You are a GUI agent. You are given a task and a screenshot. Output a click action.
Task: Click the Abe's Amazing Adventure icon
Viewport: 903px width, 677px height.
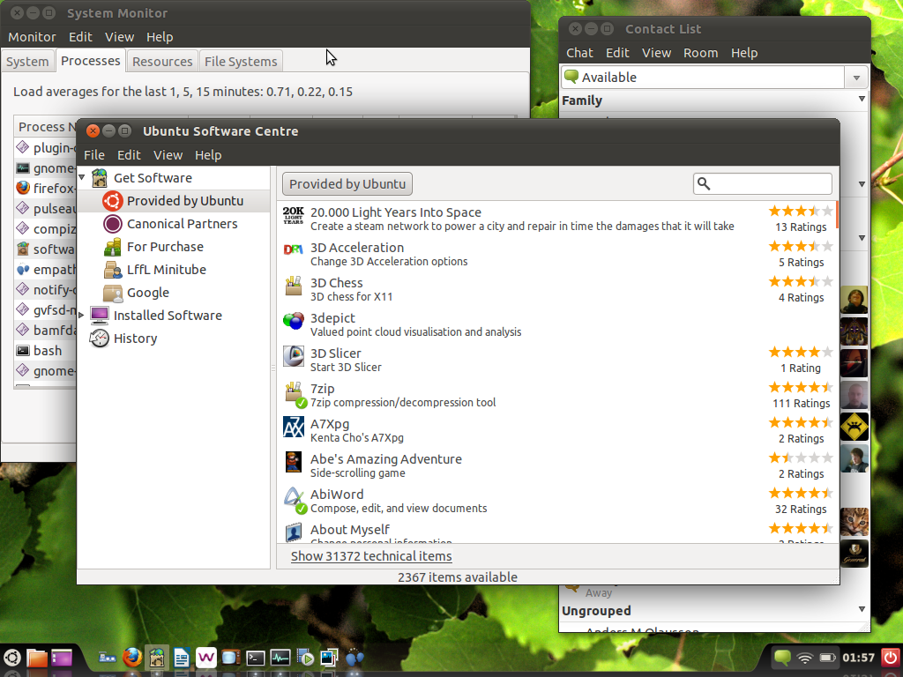tap(293, 462)
